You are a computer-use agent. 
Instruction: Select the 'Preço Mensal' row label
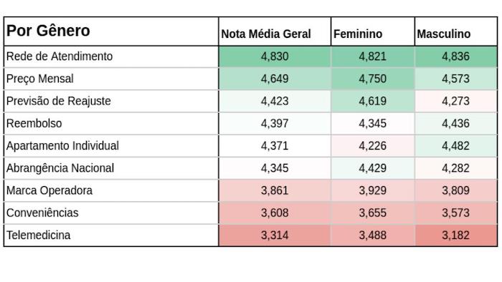(x=111, y=79)
